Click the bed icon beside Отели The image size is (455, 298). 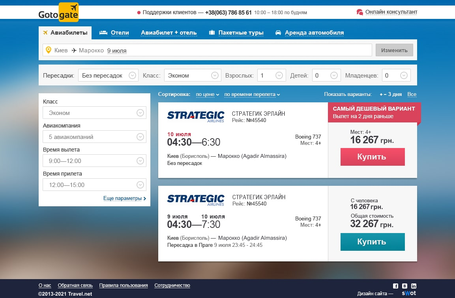pyautogui.click(x=103, y=32)
